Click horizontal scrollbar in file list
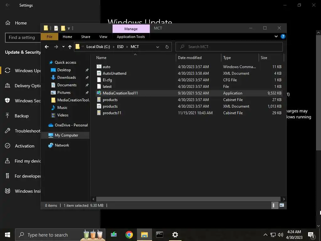This screenshot has width=321, height=241. 188,199
